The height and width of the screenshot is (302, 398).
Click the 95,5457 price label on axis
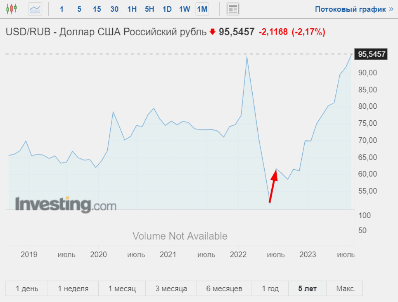click(371, 54)
